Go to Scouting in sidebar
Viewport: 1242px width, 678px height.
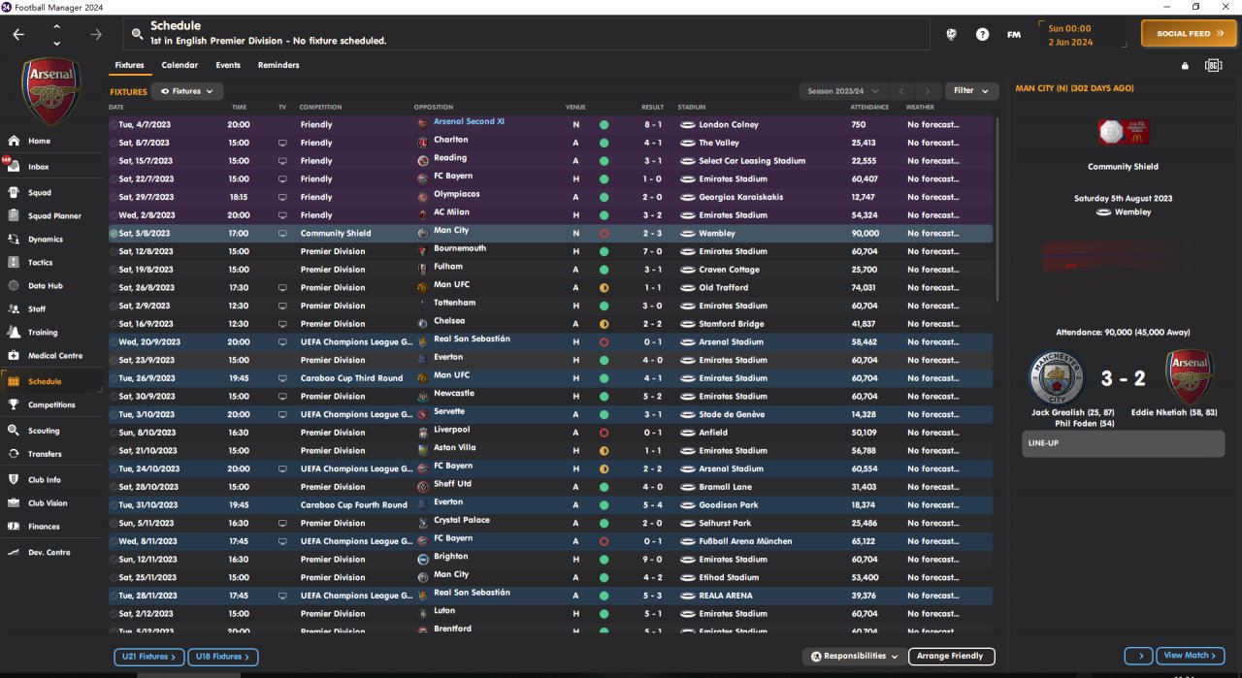coord(43,431)
